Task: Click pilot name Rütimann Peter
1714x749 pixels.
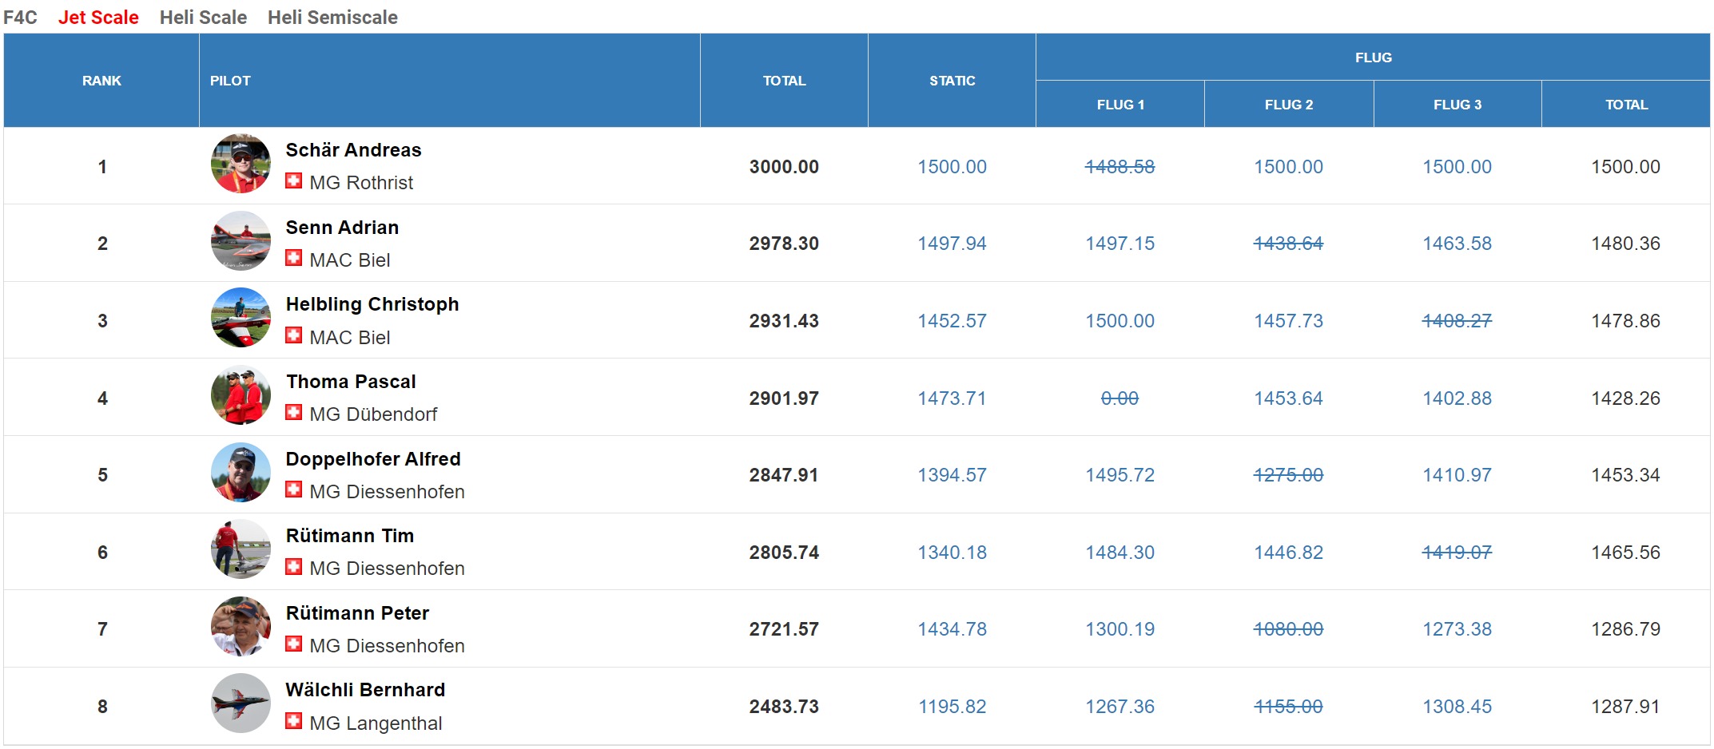Action: (357, 613)
